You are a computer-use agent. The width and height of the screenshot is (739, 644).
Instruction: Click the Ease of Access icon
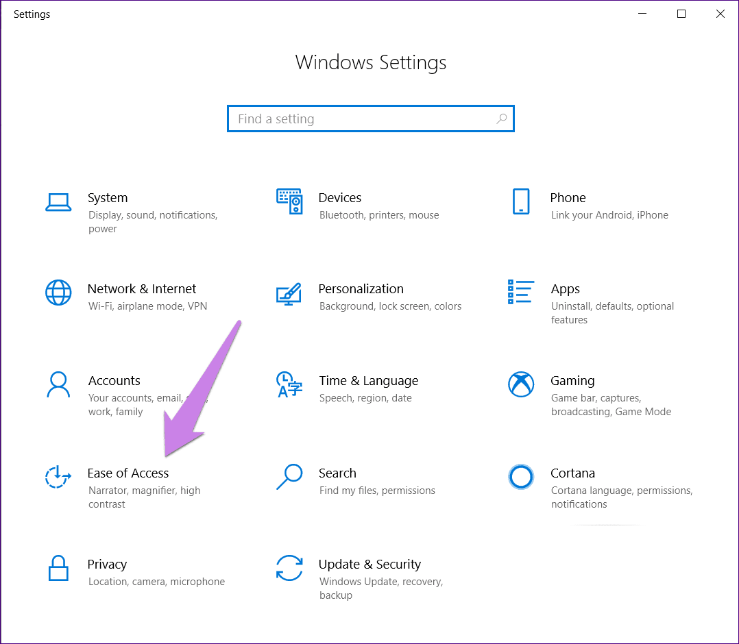click(x=58, y=477)
